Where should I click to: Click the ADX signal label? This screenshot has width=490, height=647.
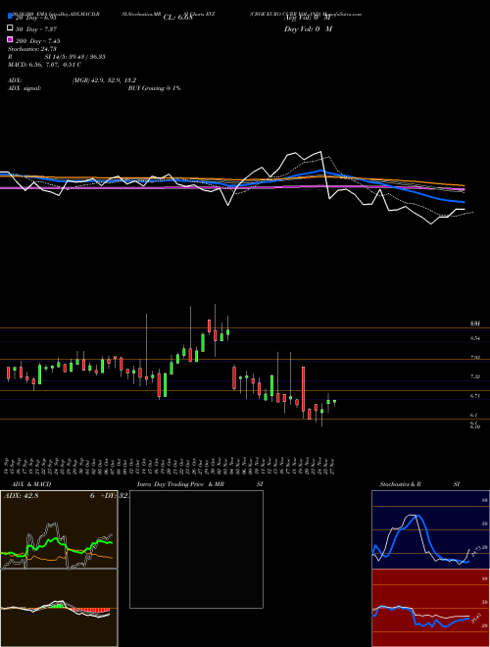(x=24, y=88)
